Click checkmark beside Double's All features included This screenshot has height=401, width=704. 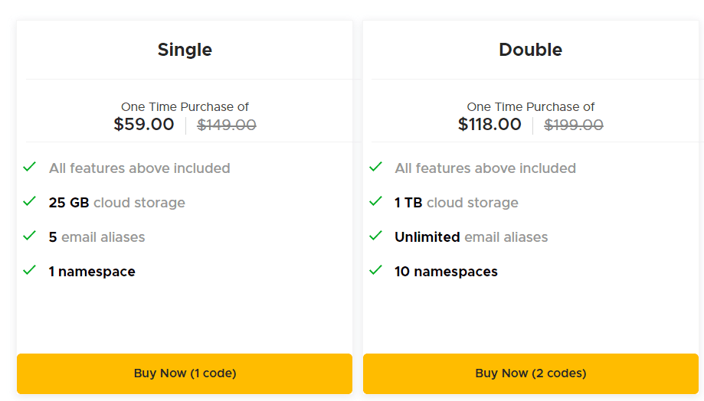pyautogui.click(x=376, y=167)
